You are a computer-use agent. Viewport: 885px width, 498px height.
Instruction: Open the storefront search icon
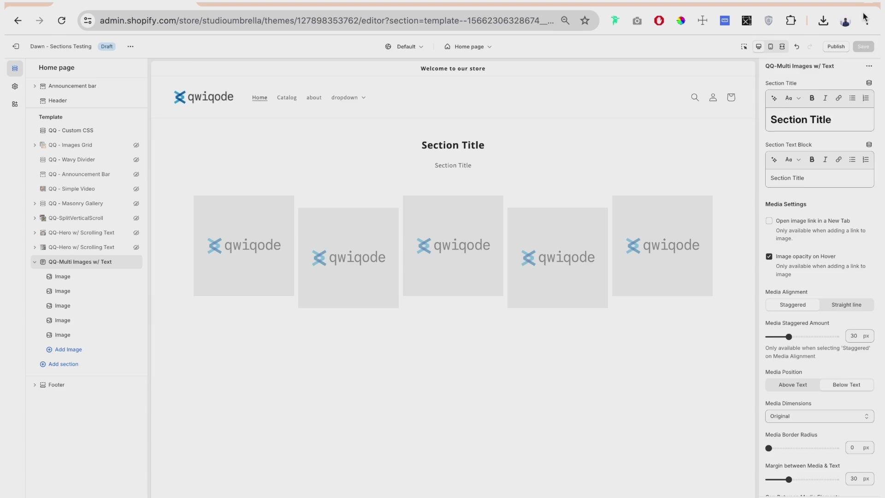[x=695, y=97]
